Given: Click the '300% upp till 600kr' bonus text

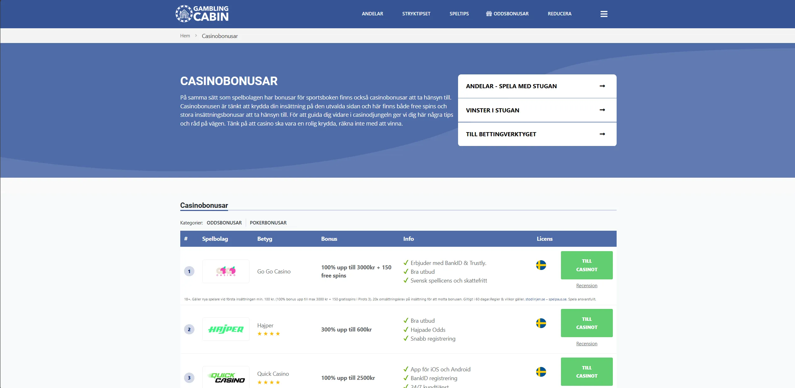Looking at the screenshot, I should [x=346, y=329].
